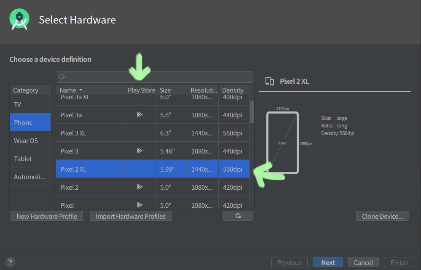This screenshot has height=270, width=421.
Task: Click the Play Store column header
Action: tap(140, 90)
